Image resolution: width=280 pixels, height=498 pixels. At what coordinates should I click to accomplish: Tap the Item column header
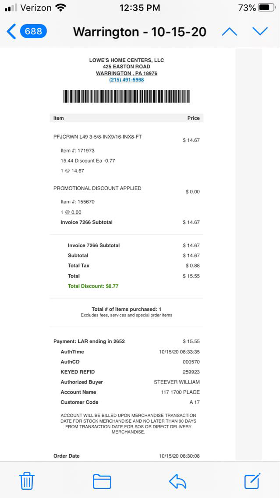(x=59, y=118)
